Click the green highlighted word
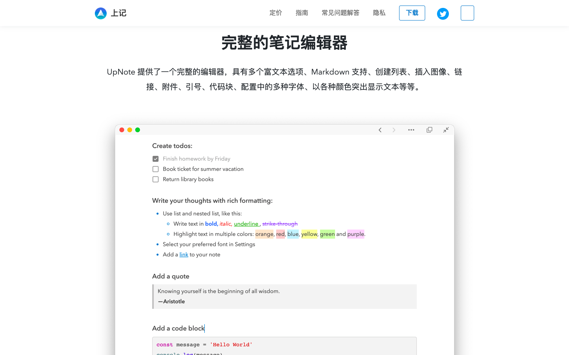The image size is (569, 355). tap(327, 234)
